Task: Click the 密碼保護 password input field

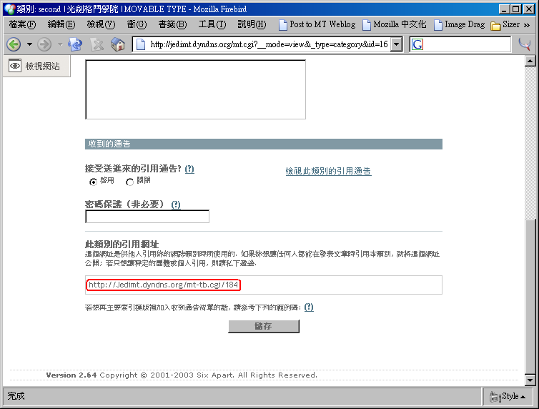Action: click(147, 217)
